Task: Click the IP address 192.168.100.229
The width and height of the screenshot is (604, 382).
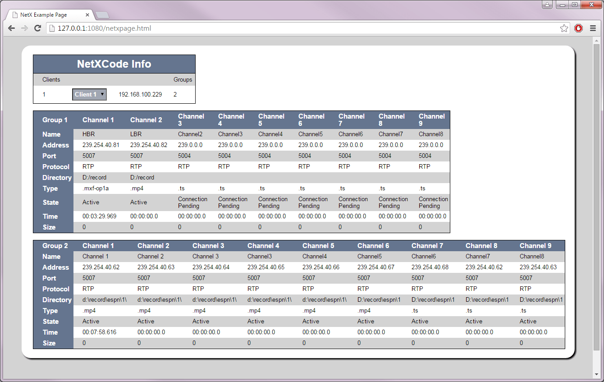Action: [x=140, y=95]
